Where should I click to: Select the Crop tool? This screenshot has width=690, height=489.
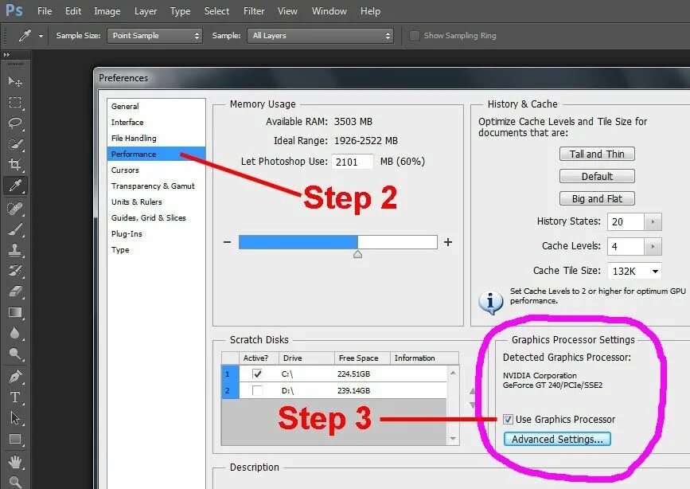tap(15, 165)
